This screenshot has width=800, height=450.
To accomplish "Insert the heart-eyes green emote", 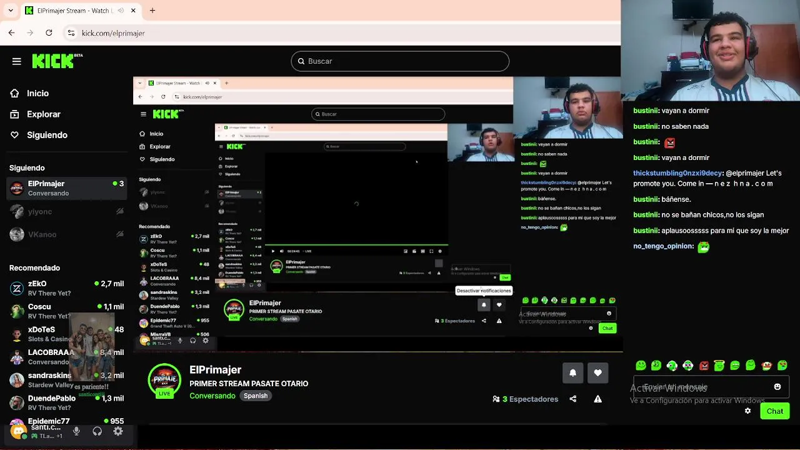I will click(x=782, y=366).
